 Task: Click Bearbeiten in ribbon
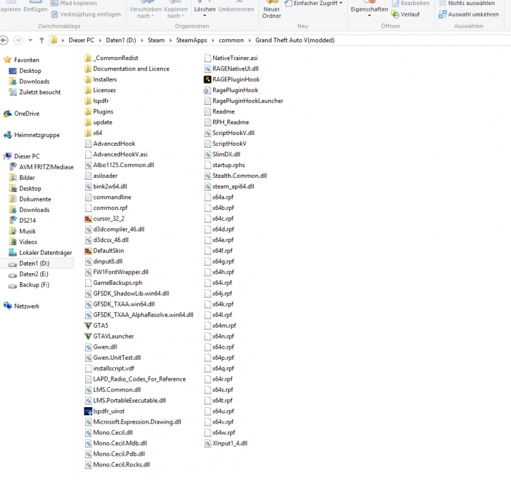click(410, 3)
